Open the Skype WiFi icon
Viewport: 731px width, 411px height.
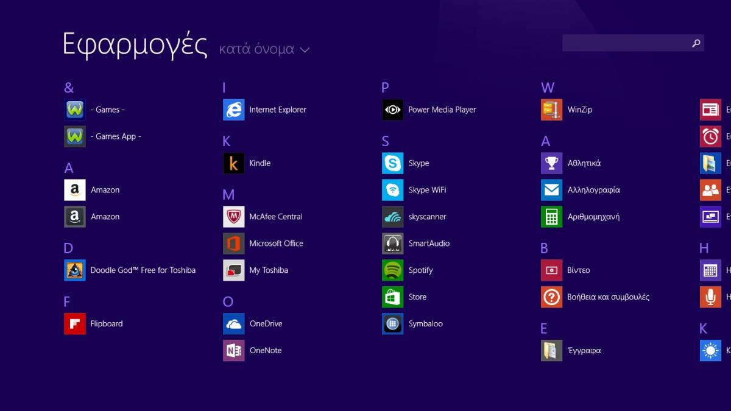coord(393,190)
